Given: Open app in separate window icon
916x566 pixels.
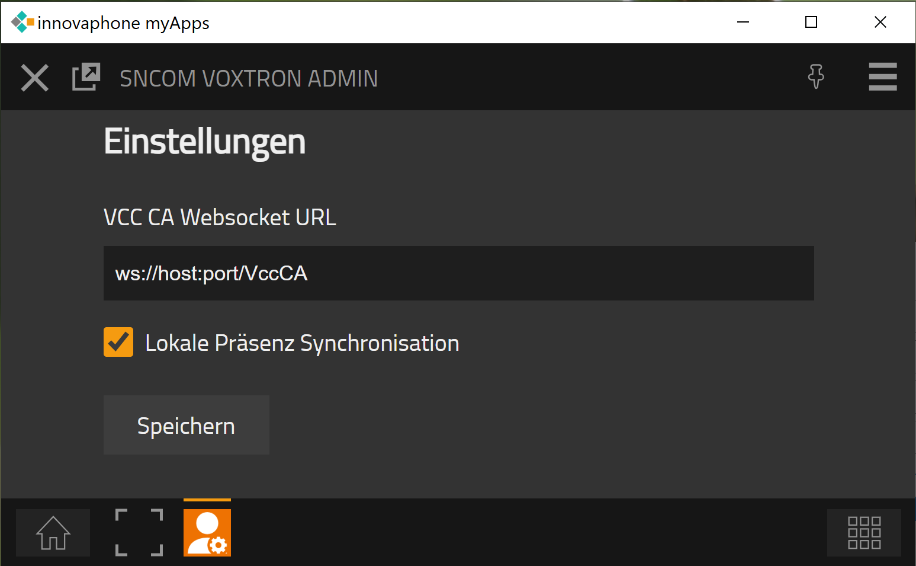Looking at the screenshot, I should point(86,77).
